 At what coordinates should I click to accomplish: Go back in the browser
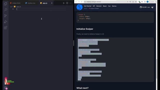pos(76,2)
